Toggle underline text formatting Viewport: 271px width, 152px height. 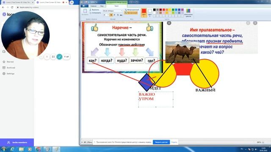pyautogui.click(x=118, y=15)
